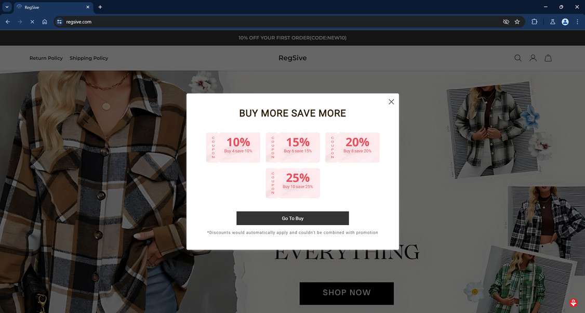This screenshot has width=585, height=313.
Task: View site information in the address bar
Action: [59, 22]
